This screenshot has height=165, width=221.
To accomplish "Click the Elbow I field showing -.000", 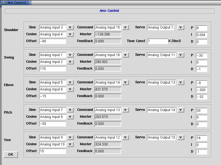I will point(202,90).
